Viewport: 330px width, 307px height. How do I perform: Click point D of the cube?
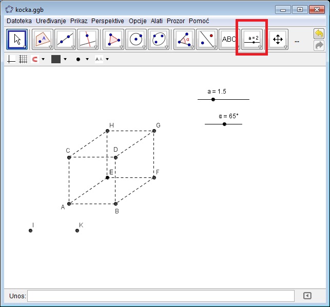click(115, 157)
